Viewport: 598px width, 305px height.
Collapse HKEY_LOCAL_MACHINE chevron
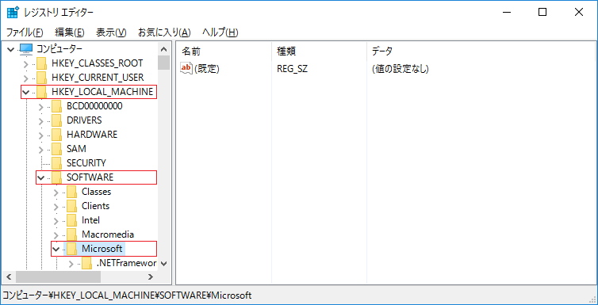(26, 92)
